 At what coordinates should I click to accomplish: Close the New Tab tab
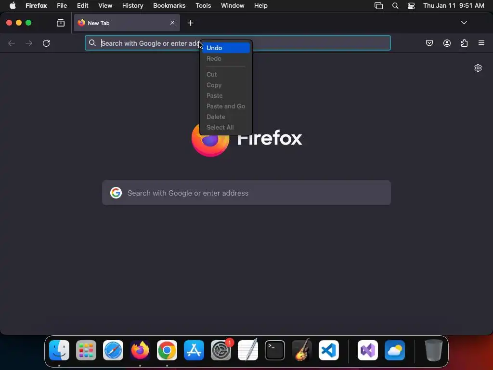(172, 23)
